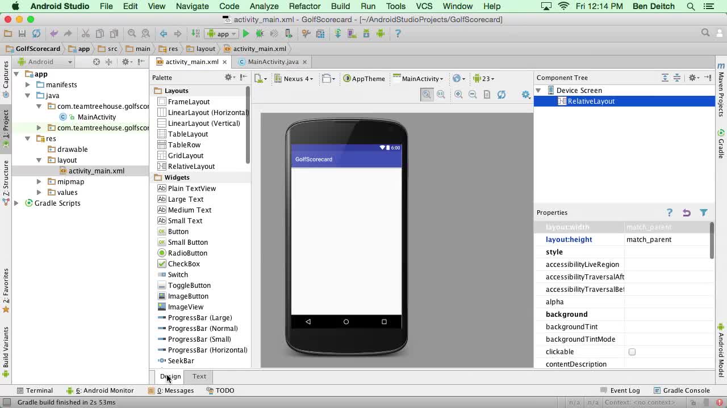Open the Android Monitor panel
Image resolution: width=727 pixels, height=408 pixels.
click(105, 390)
